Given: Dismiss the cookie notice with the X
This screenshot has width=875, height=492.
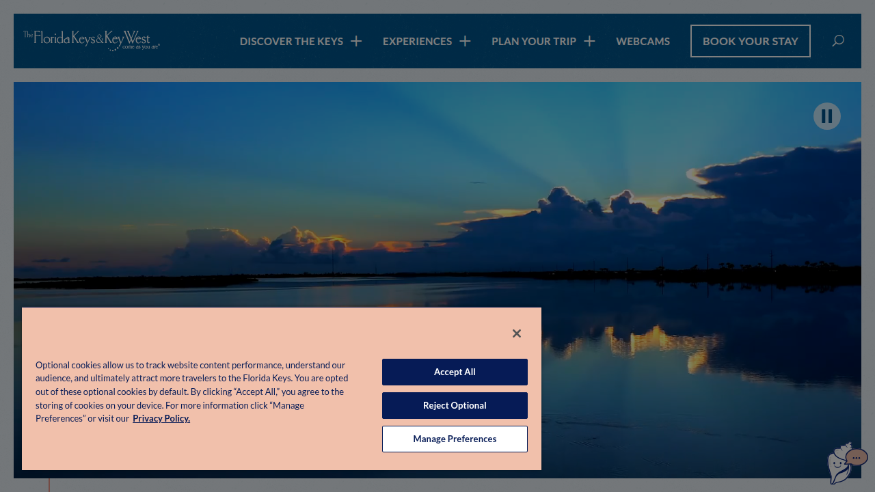Looking at the screenshot, I should [x=517, y=333].
